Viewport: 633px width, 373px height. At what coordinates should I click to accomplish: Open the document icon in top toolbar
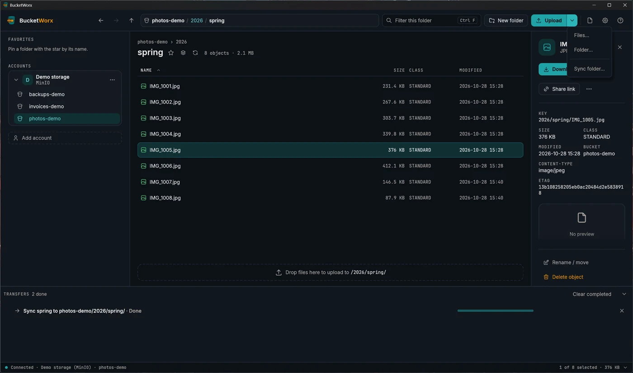[x=590, y=20]
